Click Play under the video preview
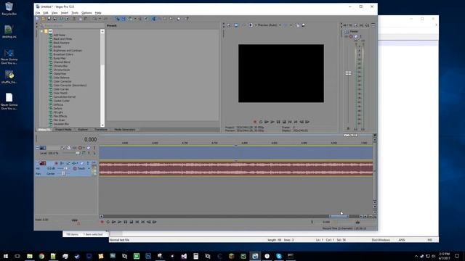465x261 pixels. point(272,122)
